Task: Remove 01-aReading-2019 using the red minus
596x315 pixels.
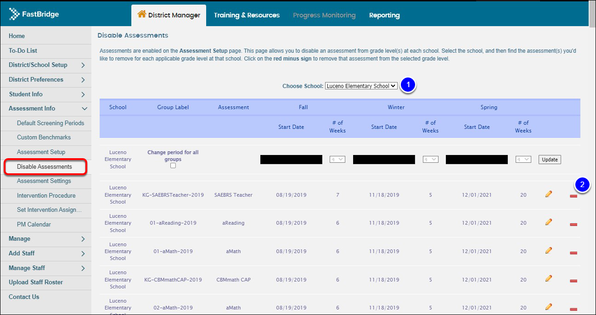Action: coord(574,225)
